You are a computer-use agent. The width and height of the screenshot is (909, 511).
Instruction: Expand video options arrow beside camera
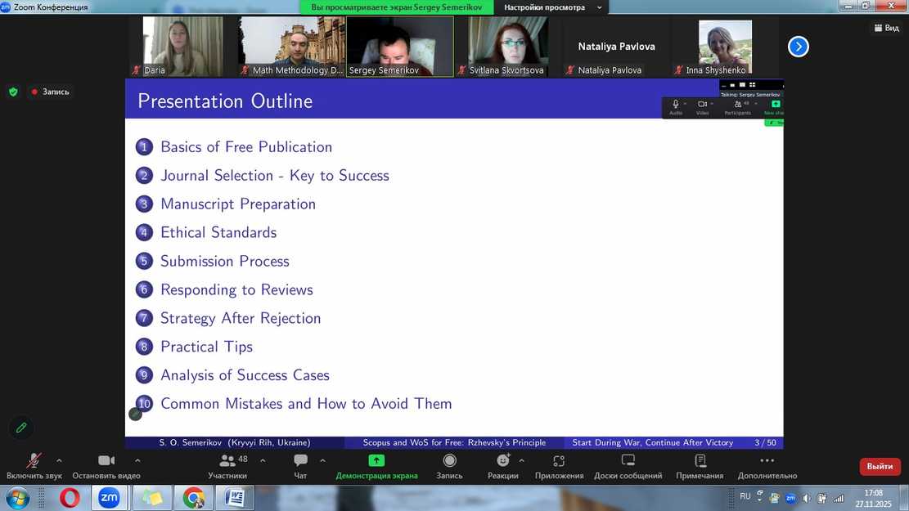137,461
